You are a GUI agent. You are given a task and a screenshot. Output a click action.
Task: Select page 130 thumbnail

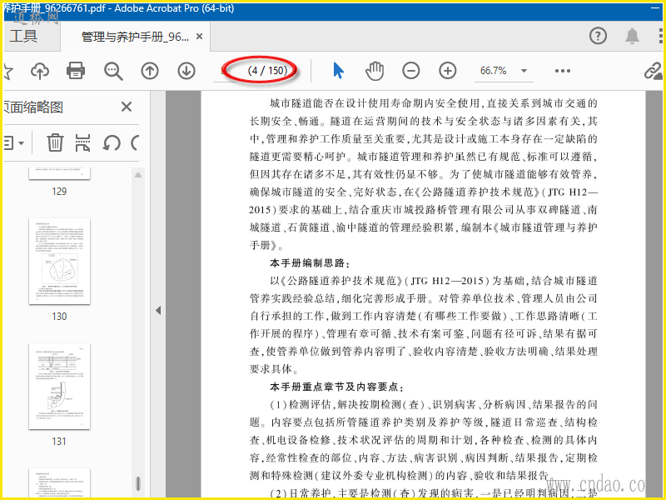59,261
